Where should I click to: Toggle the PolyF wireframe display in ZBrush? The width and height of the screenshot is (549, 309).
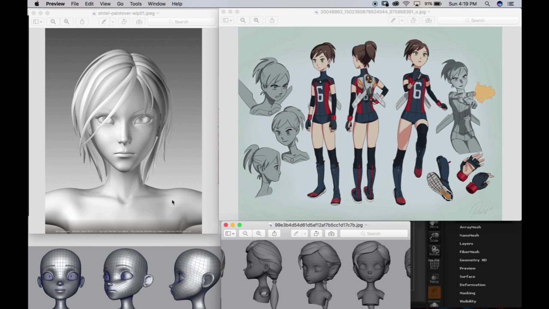[434, 266]
